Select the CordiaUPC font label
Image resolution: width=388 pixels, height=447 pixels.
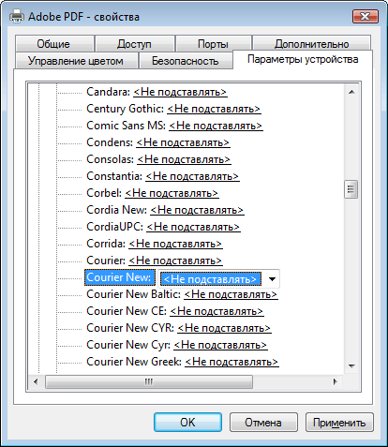tap(114, 227)
